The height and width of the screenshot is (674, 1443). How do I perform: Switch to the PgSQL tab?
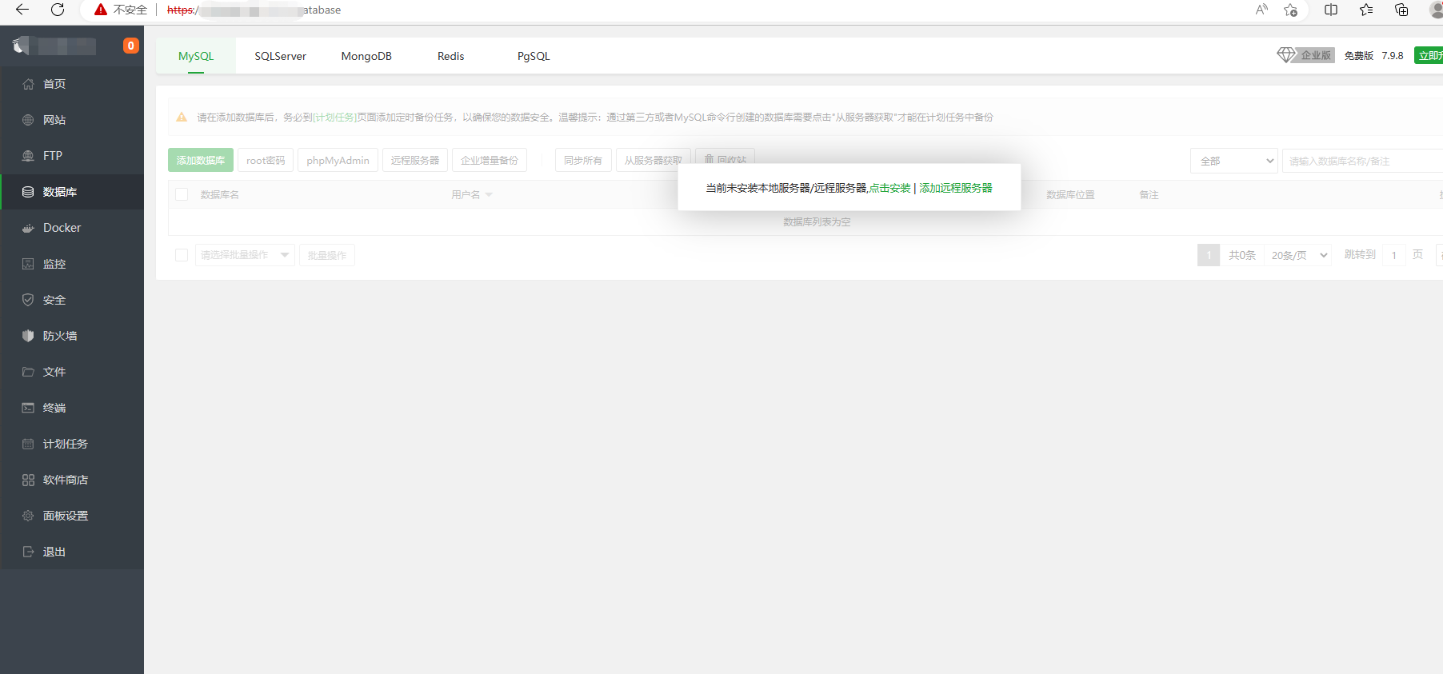pyautogui.click(x=534, y=56)
